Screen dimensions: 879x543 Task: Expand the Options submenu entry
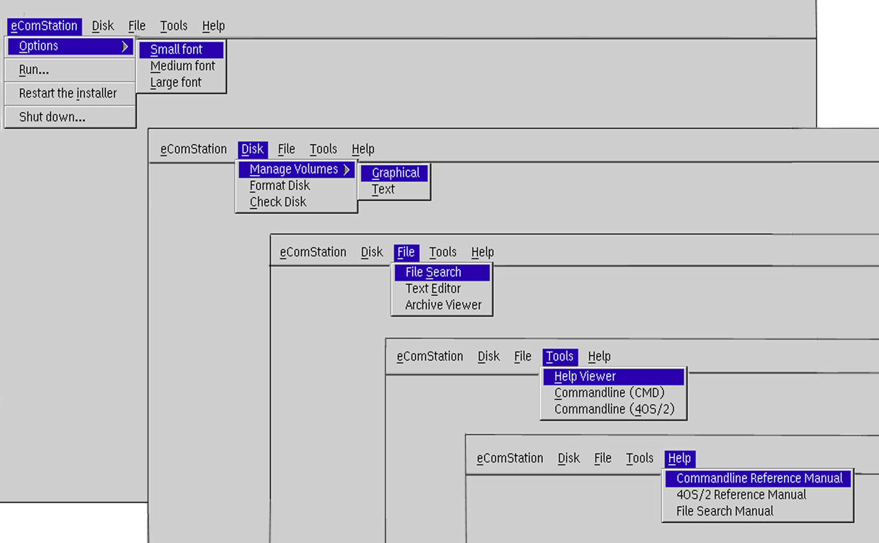[x=70, y=46]
